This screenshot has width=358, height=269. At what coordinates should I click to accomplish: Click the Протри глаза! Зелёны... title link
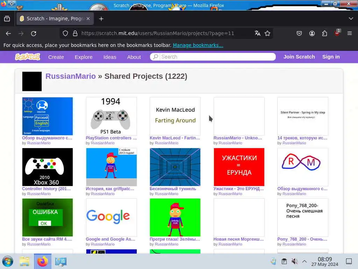coord(175,239)
